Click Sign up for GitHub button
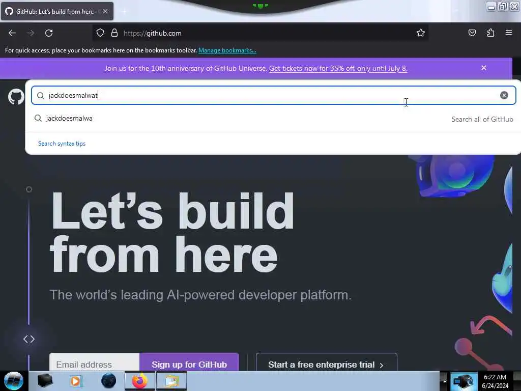 [x=189, y=362]
